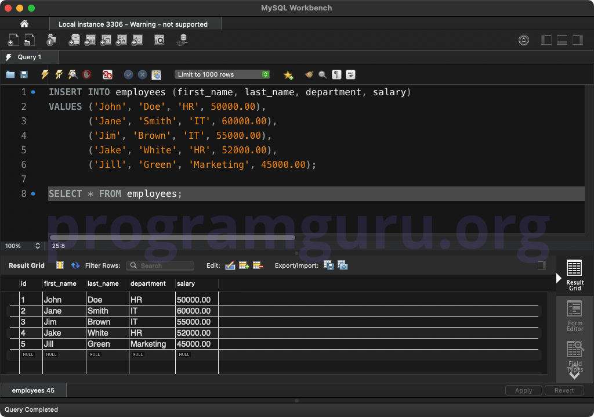Create new function icon
The height and width of the screenshot is (417, 594).
(137, 40)
